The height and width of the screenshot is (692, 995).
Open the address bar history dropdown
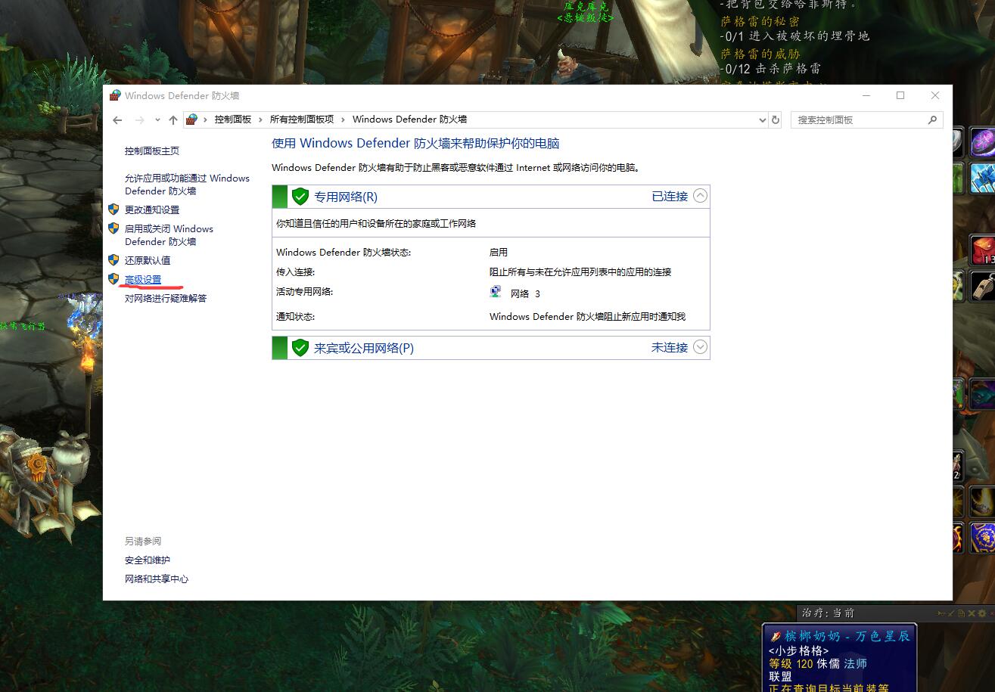[762, 119]
